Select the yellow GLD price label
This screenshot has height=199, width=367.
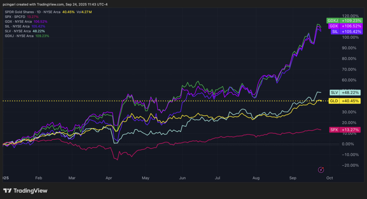(x=343, y=101)
